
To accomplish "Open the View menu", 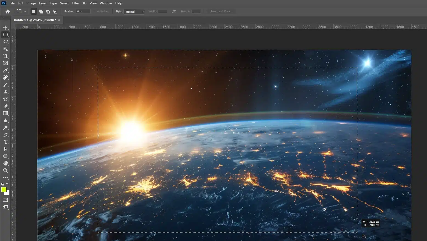I will tap(93, 3).
